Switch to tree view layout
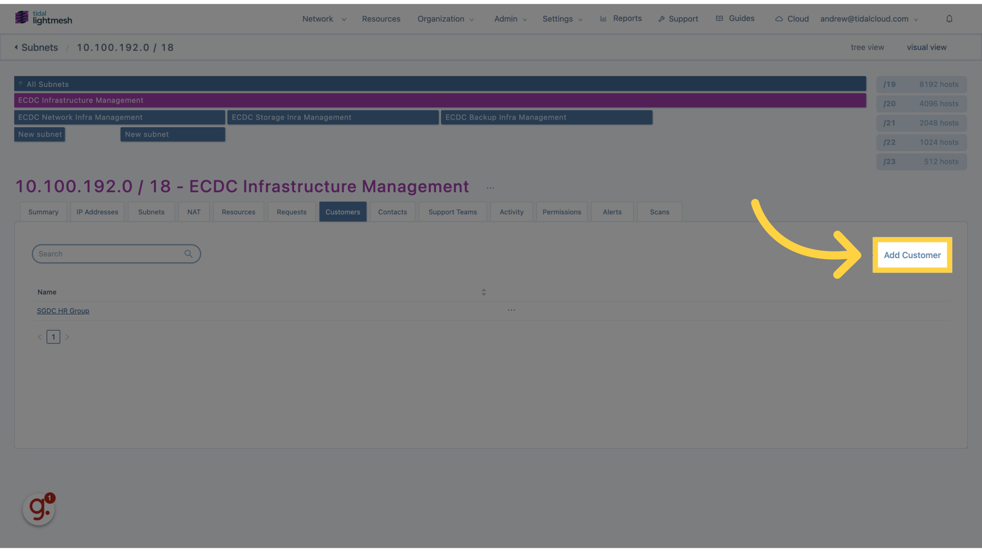Screen dimensions: 982x552 point(867,47)
